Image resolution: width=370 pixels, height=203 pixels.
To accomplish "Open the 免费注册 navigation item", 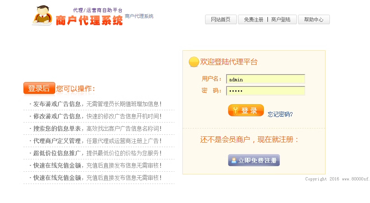I will pyautogui.click(x=254, y=19).
